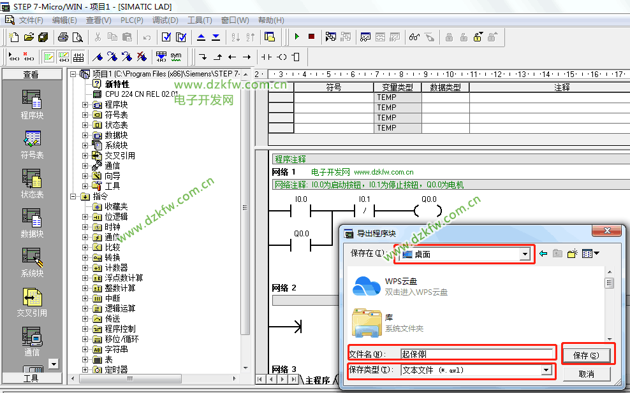Open the 保存类型 file type dropdown
Viewport: 630px width, 393px height.
[x=546, y=370]
